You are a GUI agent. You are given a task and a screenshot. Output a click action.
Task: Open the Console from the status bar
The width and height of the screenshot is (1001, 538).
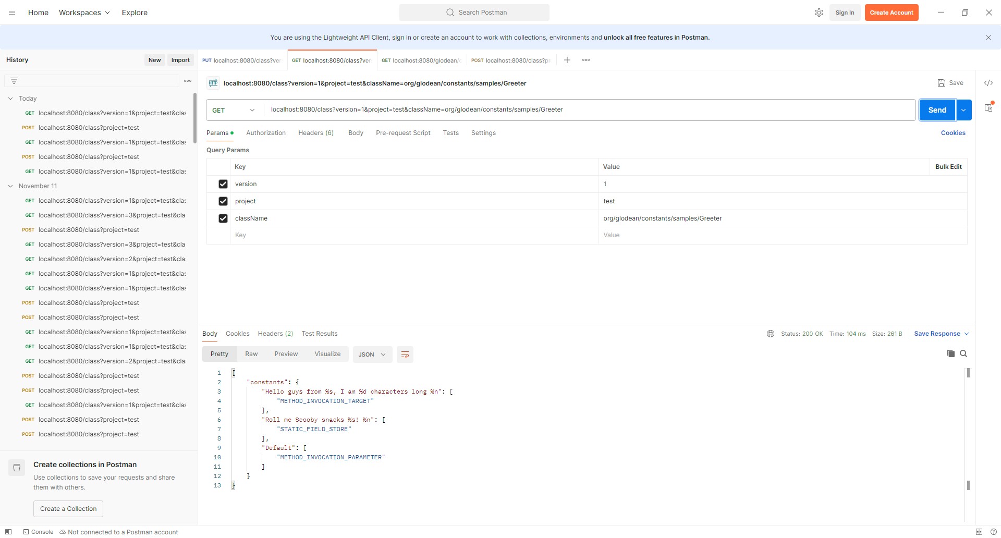[38, 532]
